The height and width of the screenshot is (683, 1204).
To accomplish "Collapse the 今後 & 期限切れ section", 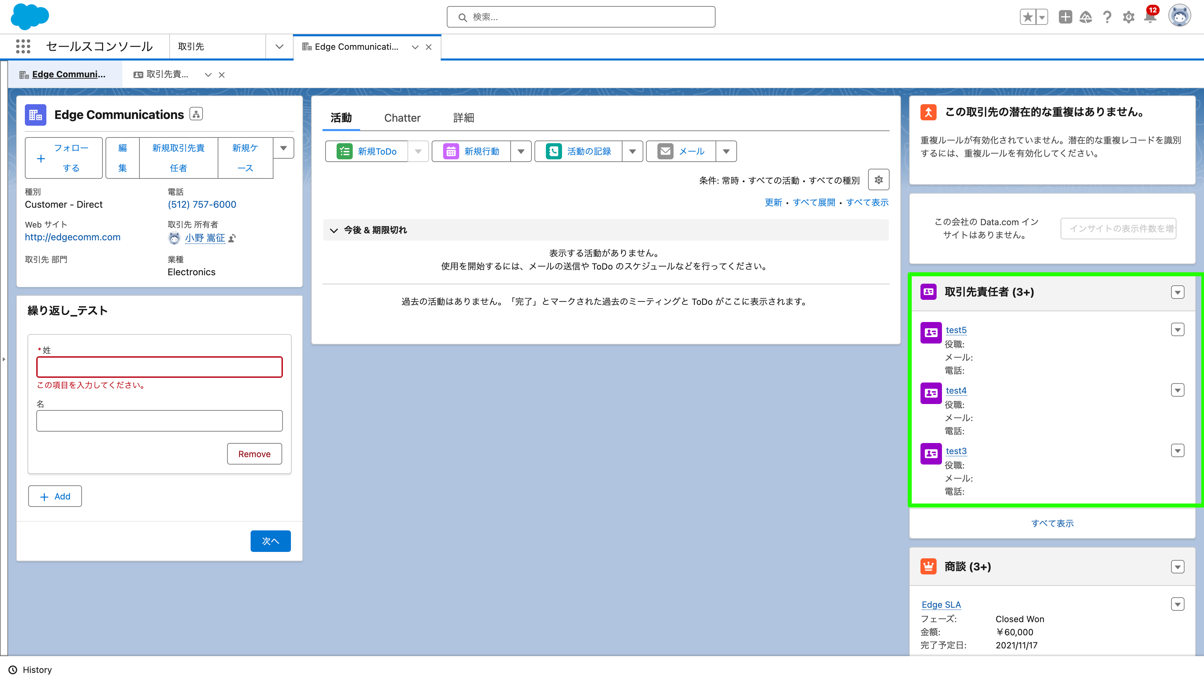I will 334,230.
